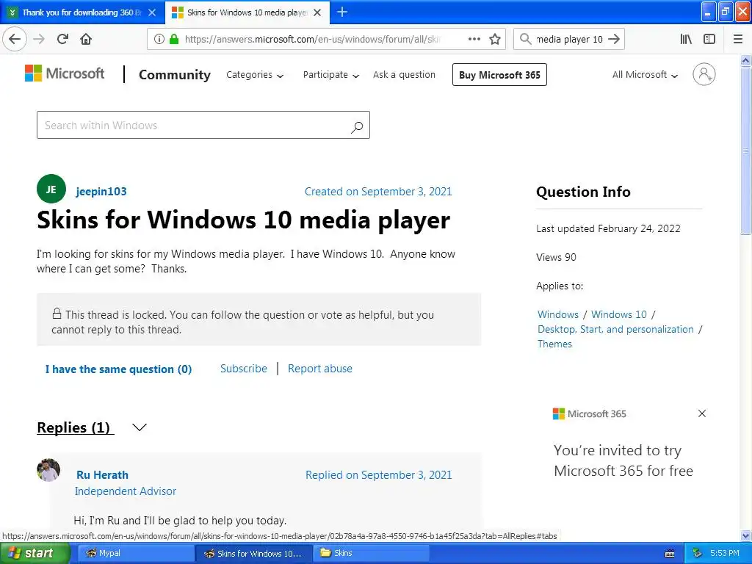Click the scrollbar down arrow
The image size is (752, 564).
746,536
